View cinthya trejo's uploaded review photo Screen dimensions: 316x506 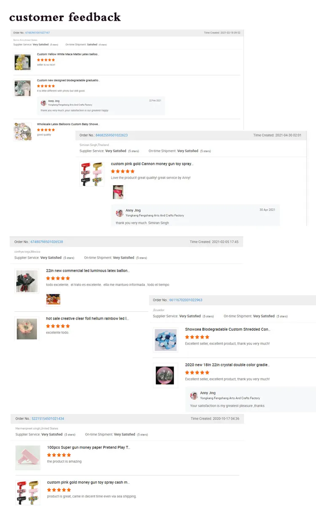(x=53, y=300)
